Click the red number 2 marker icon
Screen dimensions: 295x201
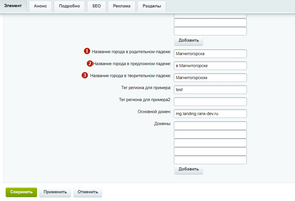click(90, 63)
